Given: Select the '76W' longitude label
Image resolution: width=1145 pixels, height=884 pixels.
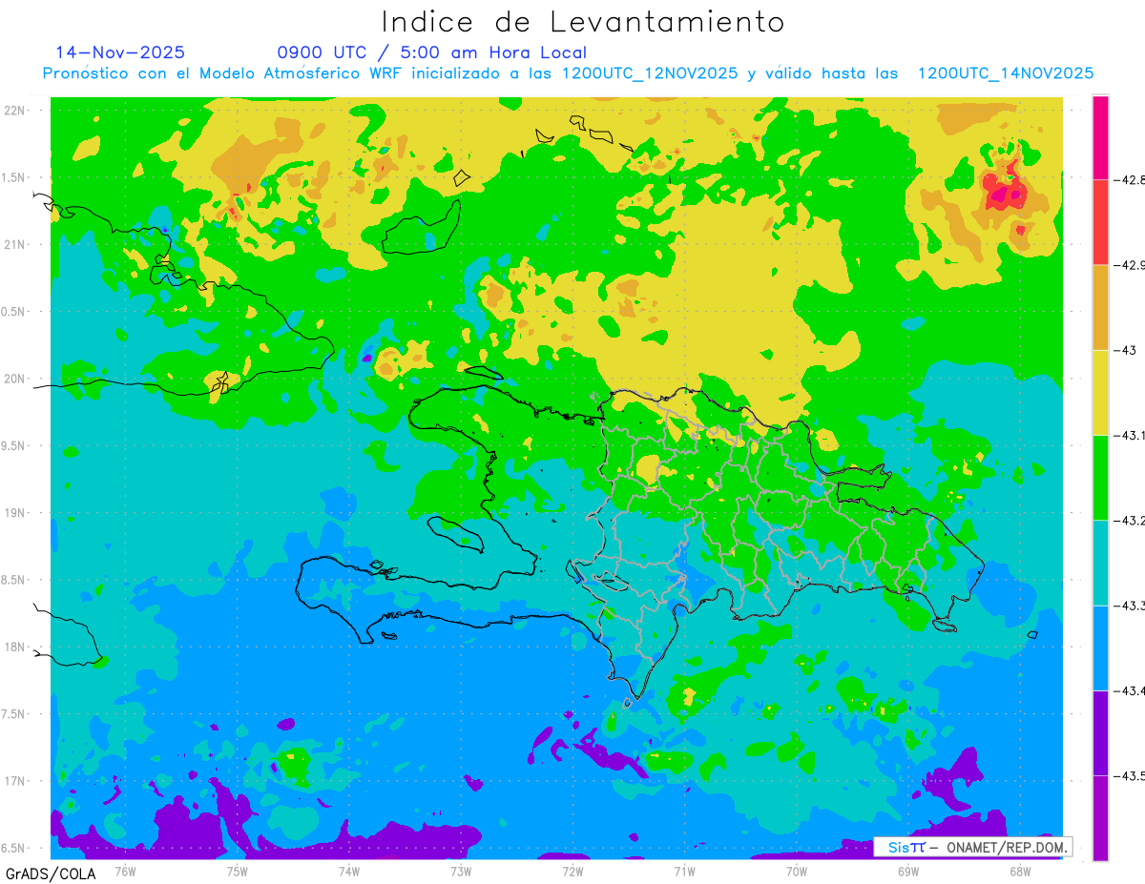Looking at the screenshot, I should (x=125, y=872).
